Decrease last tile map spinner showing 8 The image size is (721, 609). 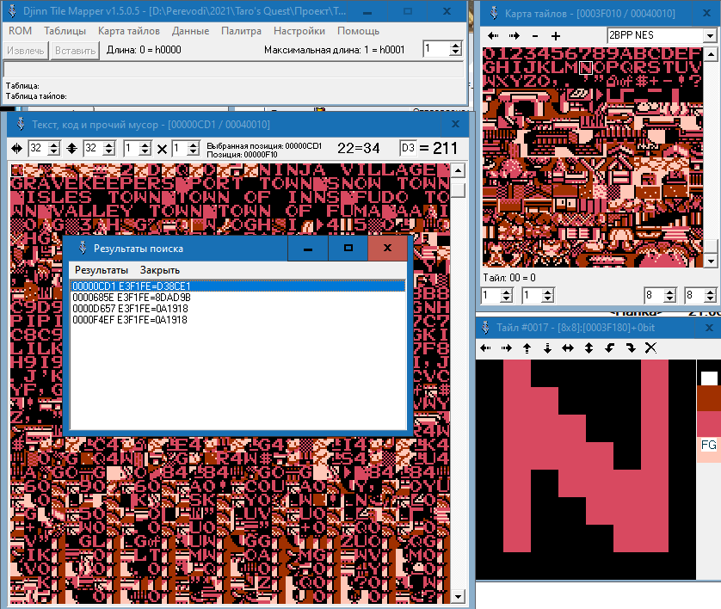710,298
